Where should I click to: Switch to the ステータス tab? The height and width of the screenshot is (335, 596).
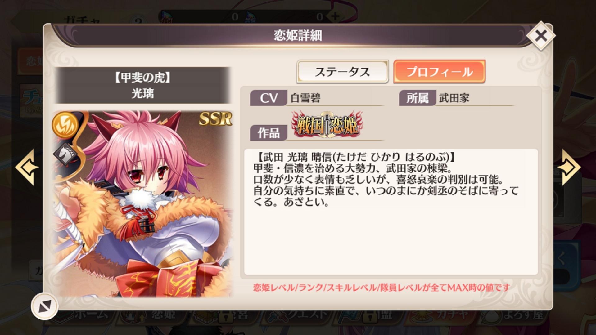[342, 72]
